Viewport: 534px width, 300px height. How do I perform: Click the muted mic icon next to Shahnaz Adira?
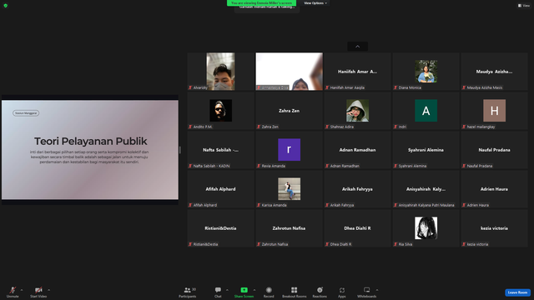click(x=327, y=127)
